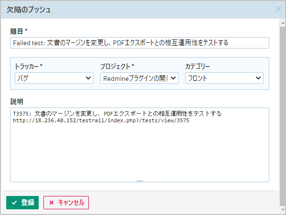This screenshot has height=215, width=286.
Task: Click the トラッカー label text
Action: tap(26, 66)
